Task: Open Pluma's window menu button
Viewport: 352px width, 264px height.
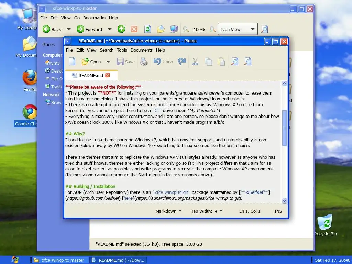Action: [x=68, y=41]
